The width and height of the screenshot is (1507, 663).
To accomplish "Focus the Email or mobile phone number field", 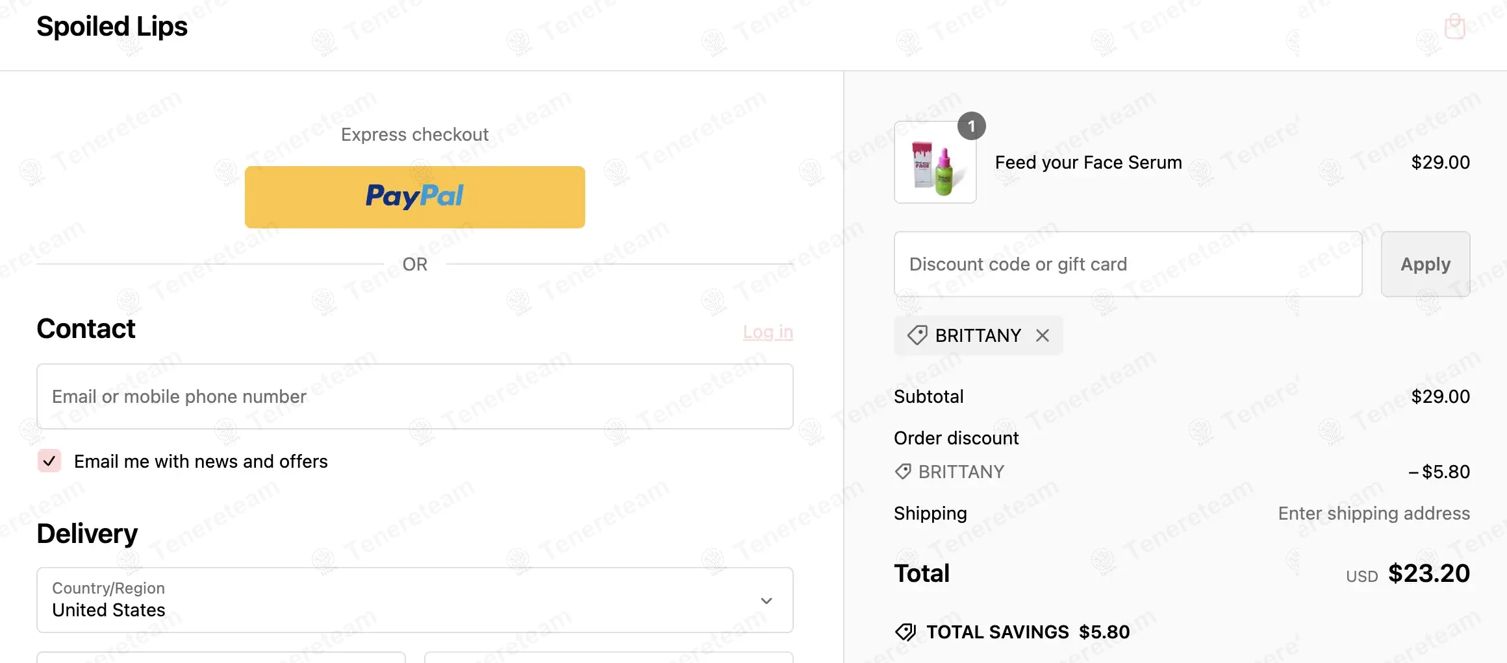I will click(414, 396).
